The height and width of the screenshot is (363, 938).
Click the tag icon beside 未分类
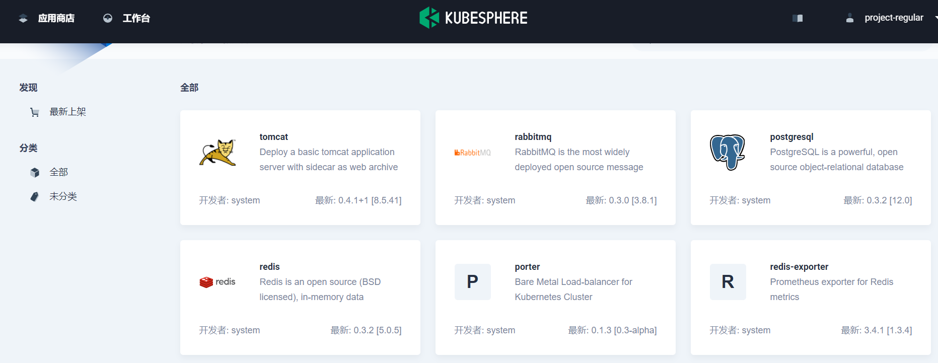35,197
